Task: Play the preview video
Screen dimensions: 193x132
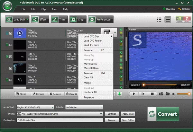Action: tap(134, 94)
